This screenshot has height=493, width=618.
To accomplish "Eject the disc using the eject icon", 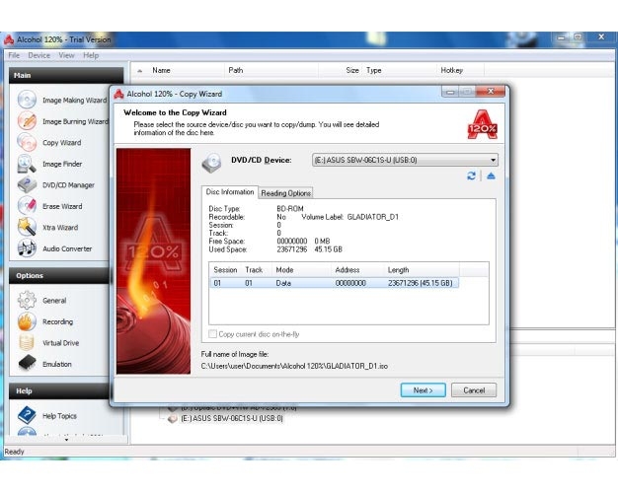I will coord(491,176).
